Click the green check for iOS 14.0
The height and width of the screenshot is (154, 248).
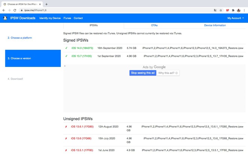66,48
